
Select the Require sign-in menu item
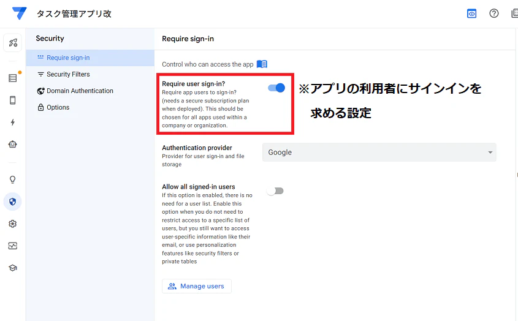coord(90,58)
